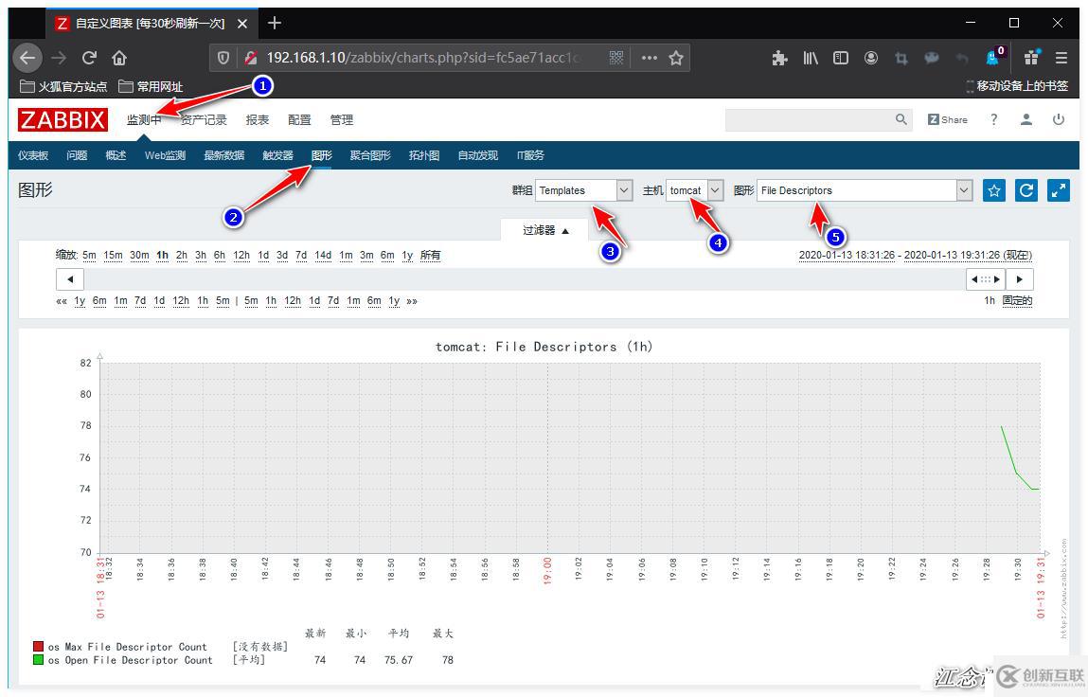Open the tracking protection shield icon
The image size is (1088, 697).
click(223, 58)
